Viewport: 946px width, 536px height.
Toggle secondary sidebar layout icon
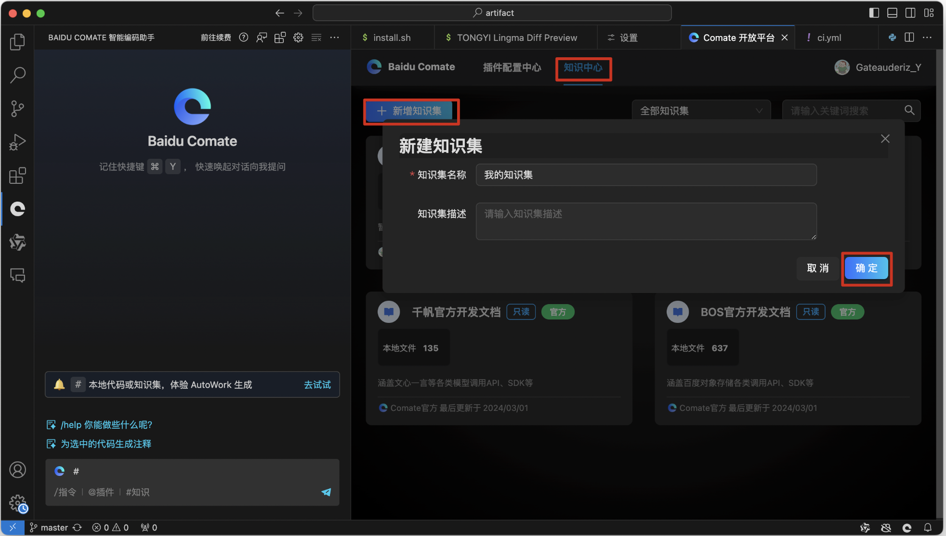[910, 13]
